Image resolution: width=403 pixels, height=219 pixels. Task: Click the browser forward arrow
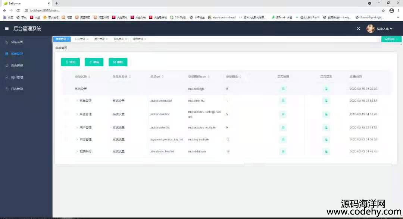pos(11,10)
